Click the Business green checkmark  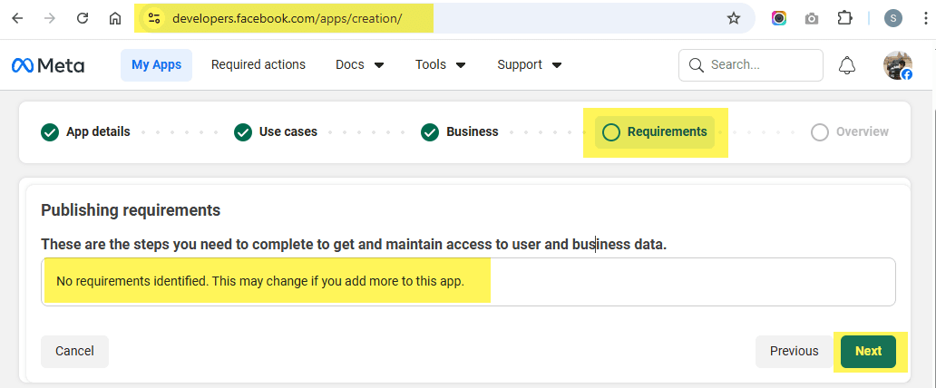pos(430,132)
